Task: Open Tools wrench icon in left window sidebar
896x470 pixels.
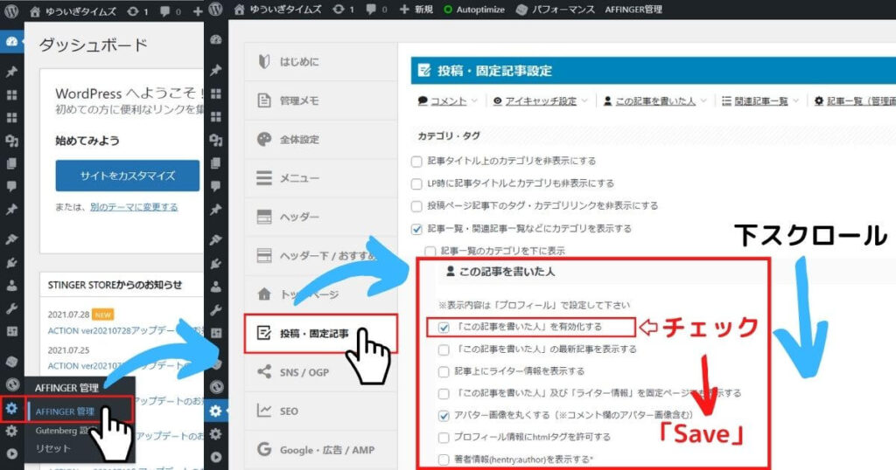Action: 11,308
